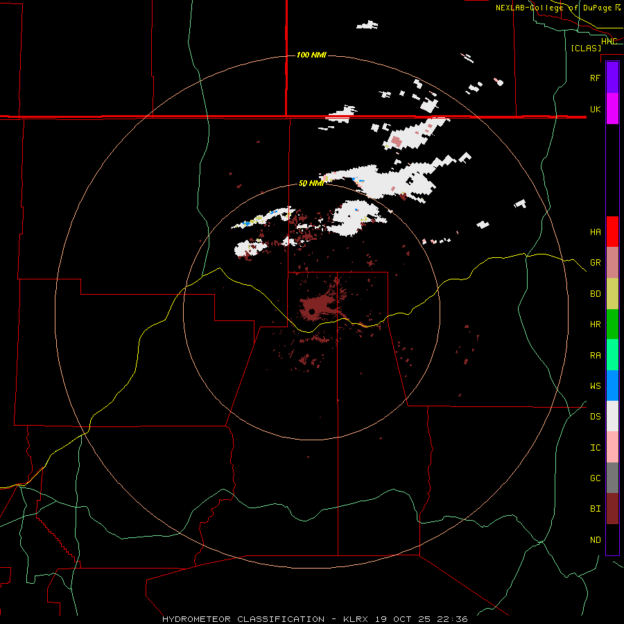Click the 'ND' legend label text
This screenshot has height=624, width=624.
click(x=595, y=540)
